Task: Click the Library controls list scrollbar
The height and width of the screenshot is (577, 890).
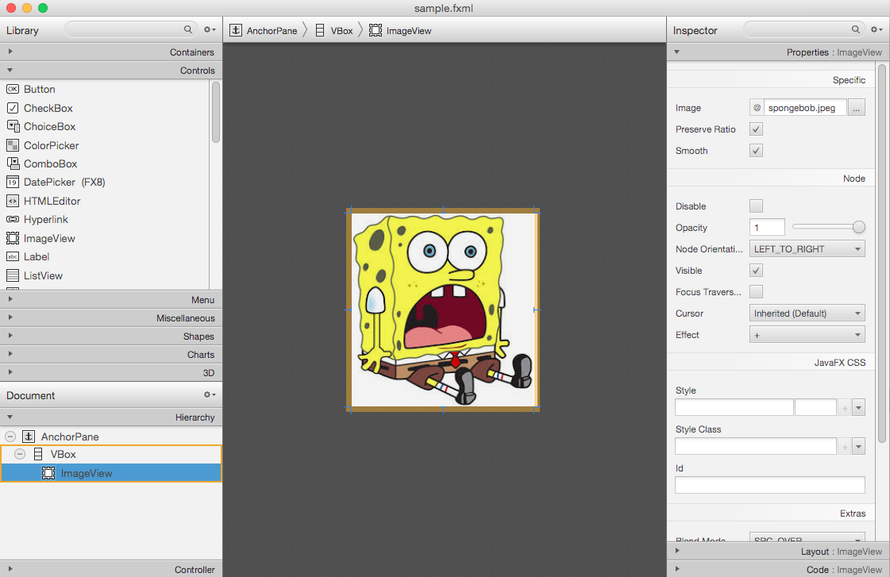Action: (x=216, y=113)
